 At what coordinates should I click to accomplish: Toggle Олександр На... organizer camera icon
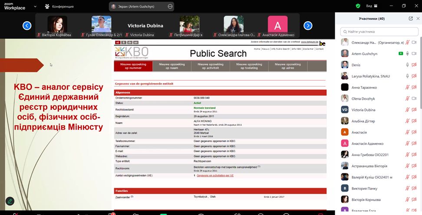pyautogui.click(x=414, y=42)
